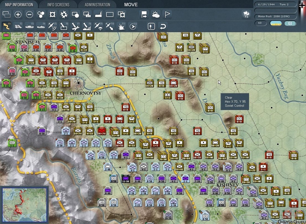Select the F2 rail mode button
Image resolution: width=306 pixels, height=224 pixels.
click(x=18, y=26)
